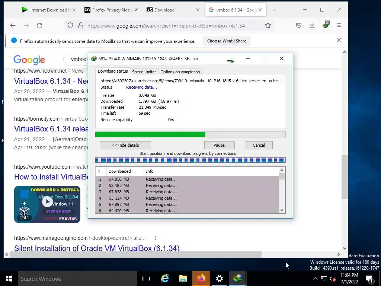Screen dimensions: 381x286
Task: Open a new Firefox tab
Action: [x=274, y=10]
